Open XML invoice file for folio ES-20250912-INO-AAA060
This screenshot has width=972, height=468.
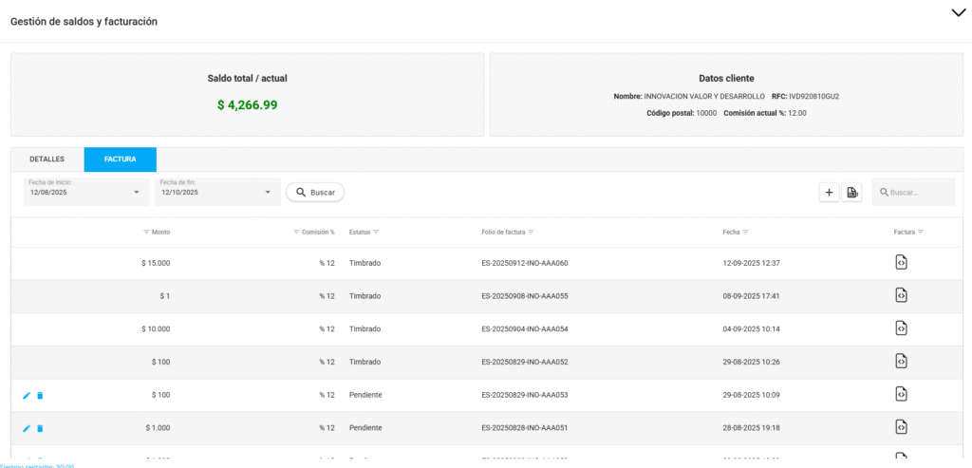point(901,263)
